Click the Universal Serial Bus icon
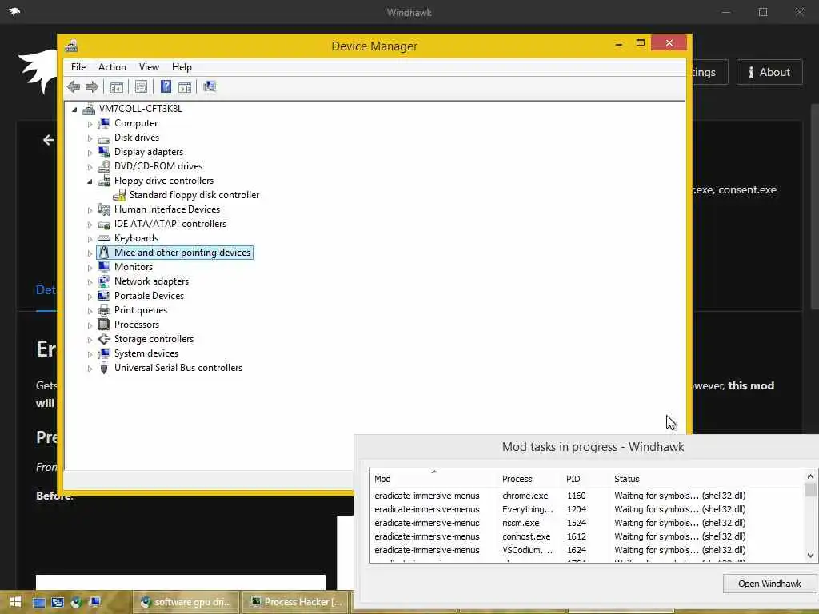The width and height of the screenshot is (819, 614). point(104,368)
